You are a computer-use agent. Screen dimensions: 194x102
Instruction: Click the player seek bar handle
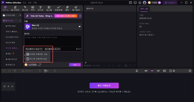pos(86,63)
